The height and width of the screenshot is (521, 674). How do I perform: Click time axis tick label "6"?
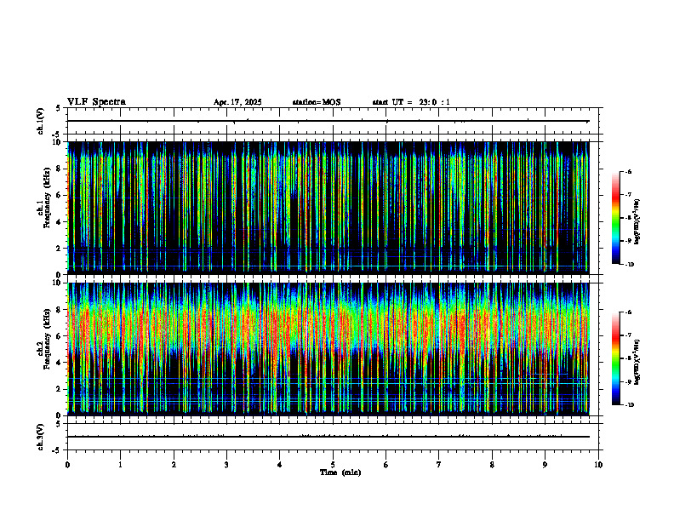(386, 465)
